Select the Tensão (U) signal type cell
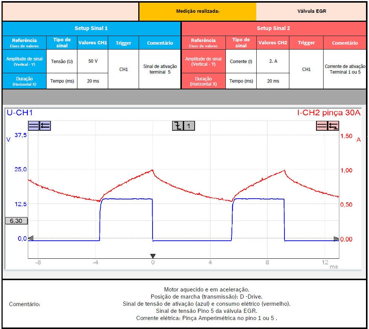The width and height of the screenshot is (369, 329). click(62, 61)
